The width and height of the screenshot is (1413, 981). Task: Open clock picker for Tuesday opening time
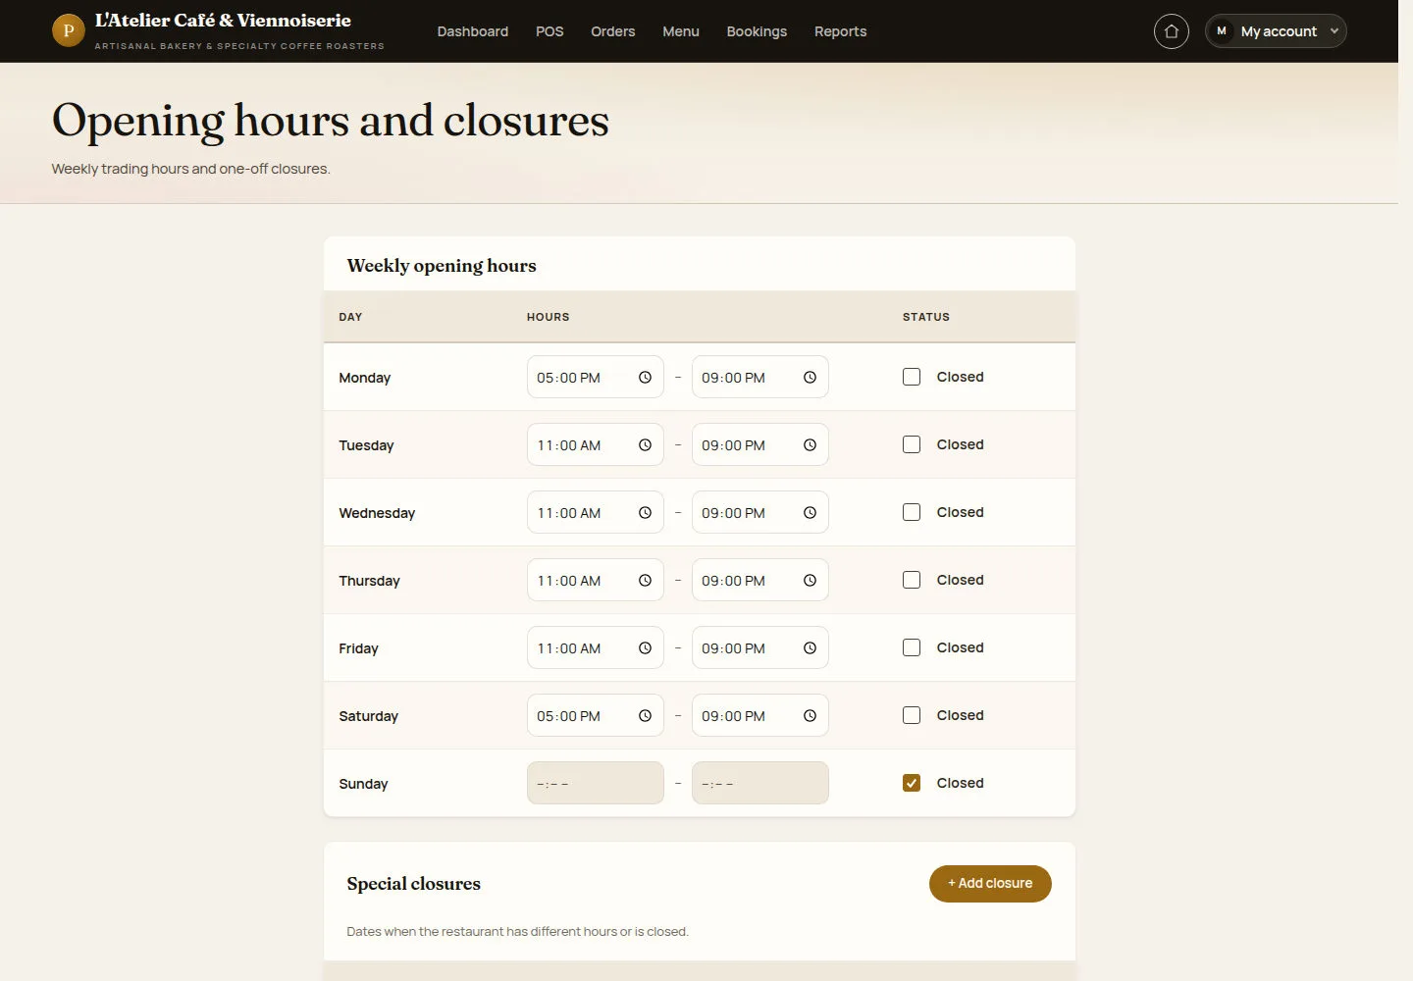645,445
